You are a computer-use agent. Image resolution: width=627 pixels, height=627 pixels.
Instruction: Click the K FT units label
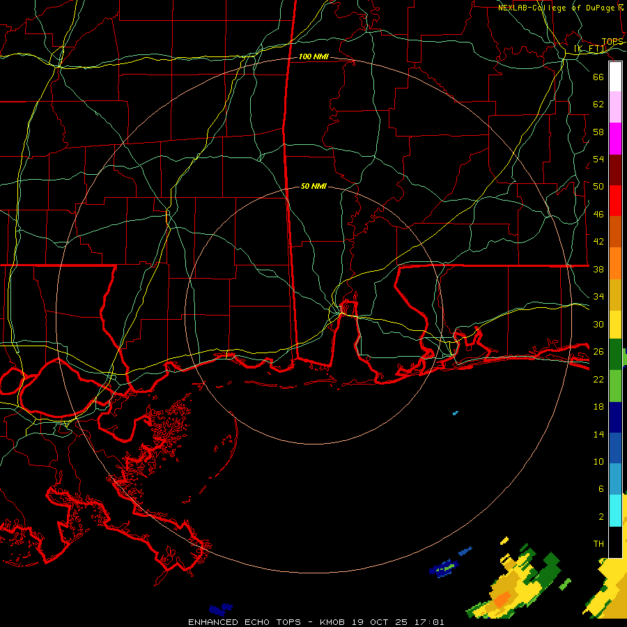[590, 49]
